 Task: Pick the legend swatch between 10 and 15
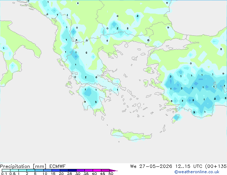(48, 170)
